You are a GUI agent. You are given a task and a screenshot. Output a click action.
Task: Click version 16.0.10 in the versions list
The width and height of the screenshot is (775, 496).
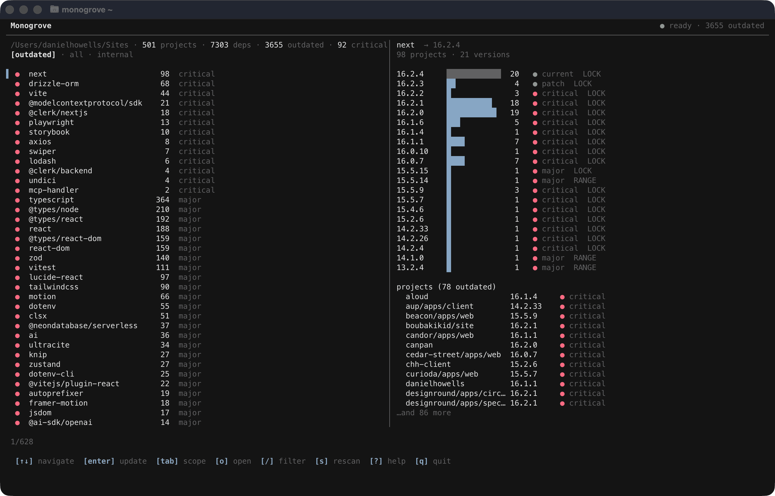tap(412, 152)
